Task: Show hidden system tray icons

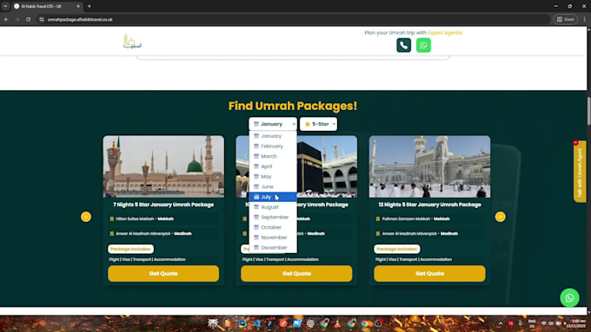Action: click(x=501, y=323)
